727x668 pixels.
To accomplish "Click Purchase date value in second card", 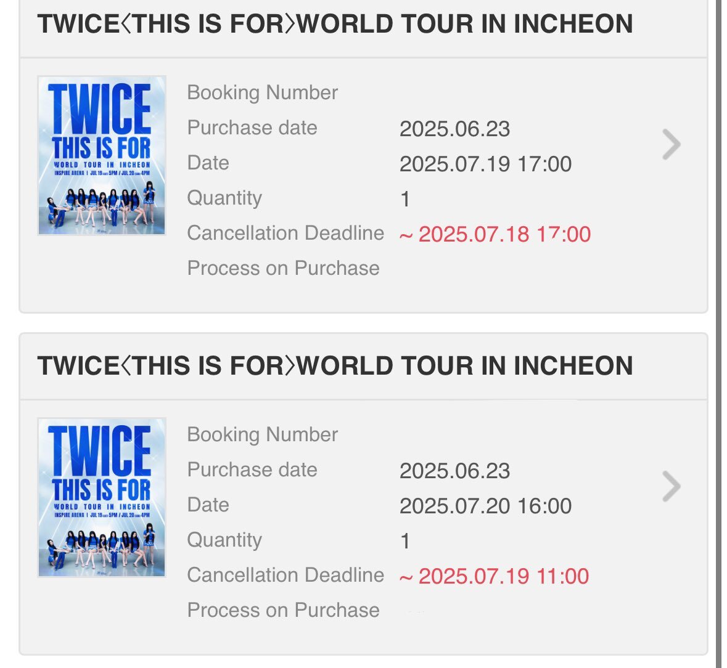I will [x=455, y=471].
